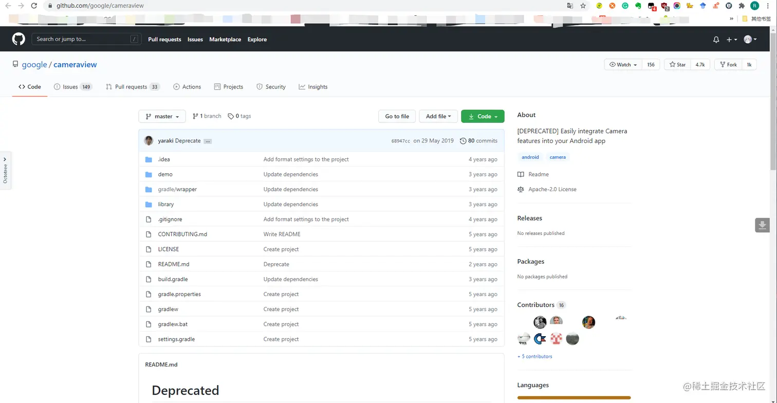The width and height of the screenshot is (777, 403).
Task: Click the gray floating download icon
Action: coord(763,225)
